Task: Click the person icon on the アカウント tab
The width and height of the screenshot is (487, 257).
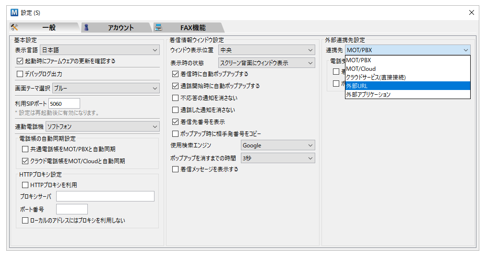Action: (86, 27)
